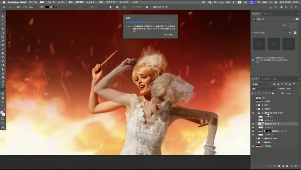Click the share export icon top right
301x170 pixels.
[276, 7]
